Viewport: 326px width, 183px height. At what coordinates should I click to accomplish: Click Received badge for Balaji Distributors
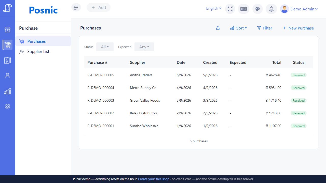pyautogui.click(x=298, y=113)
